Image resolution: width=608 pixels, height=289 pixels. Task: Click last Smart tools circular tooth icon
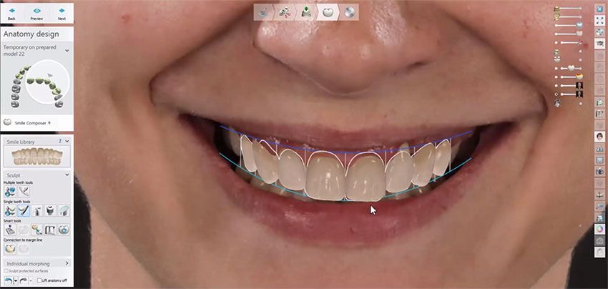pyautogui.click(x=64, y=230)
